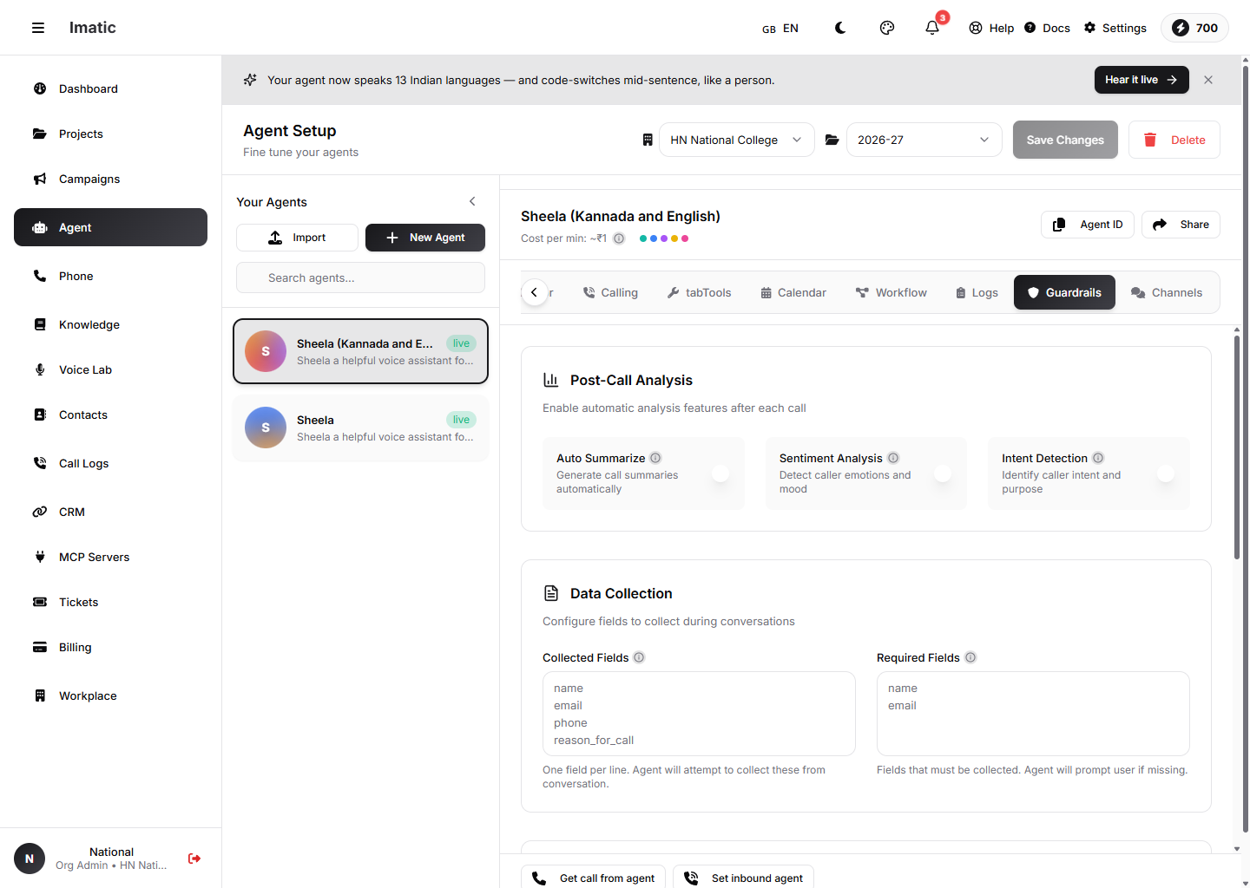Click the Help lifebuoy icon

coord(976,28)
